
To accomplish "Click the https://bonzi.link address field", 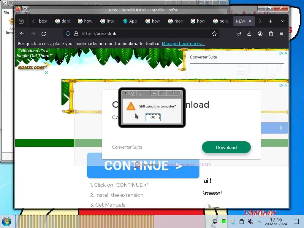I will click(141, 34).
